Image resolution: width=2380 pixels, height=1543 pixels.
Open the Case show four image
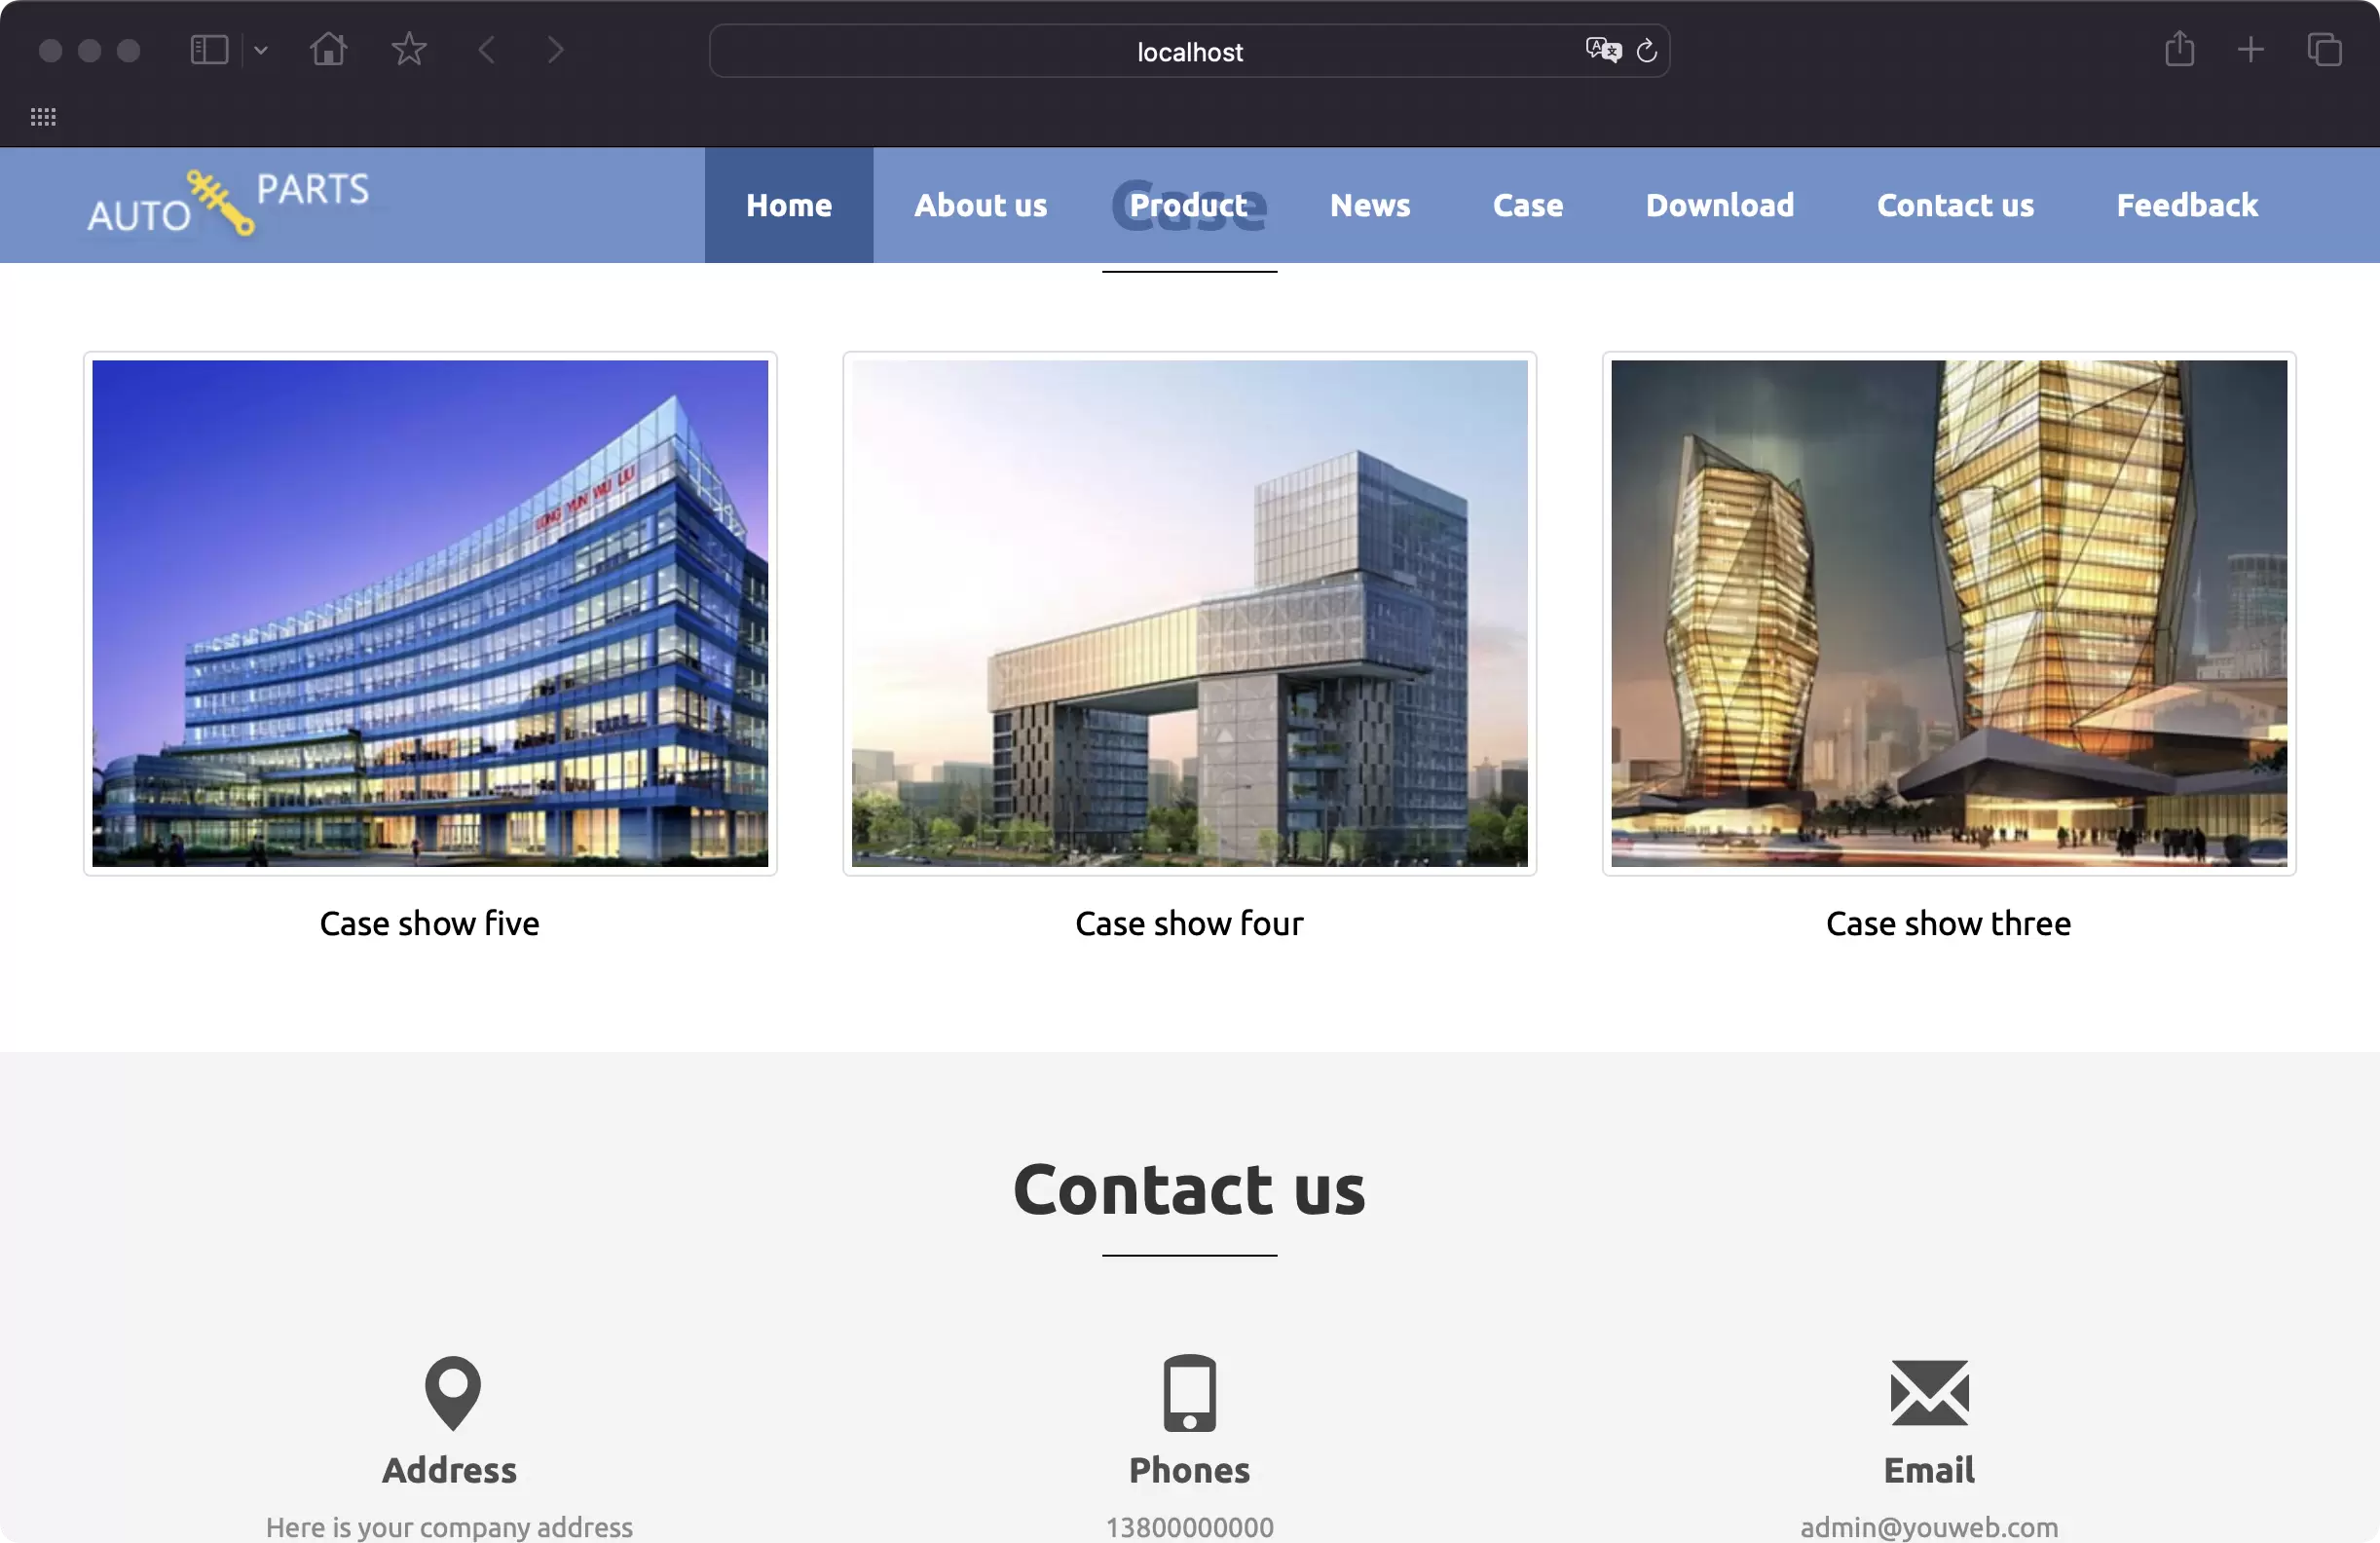pyautogui.click(x=1188, y=613)
